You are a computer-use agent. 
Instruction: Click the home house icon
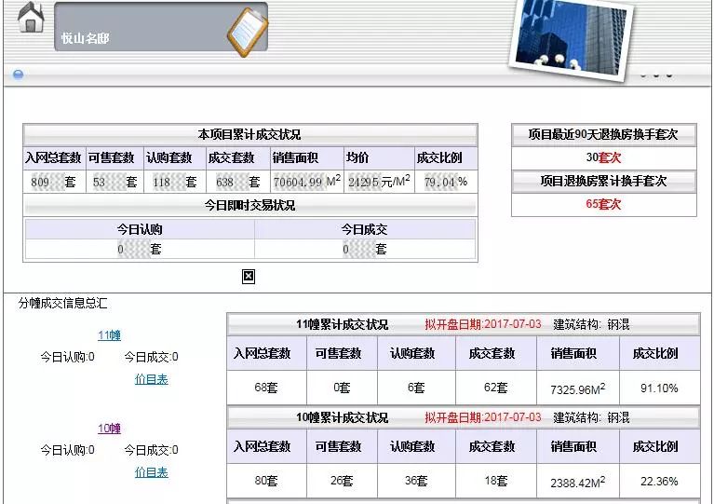[31, 17]
